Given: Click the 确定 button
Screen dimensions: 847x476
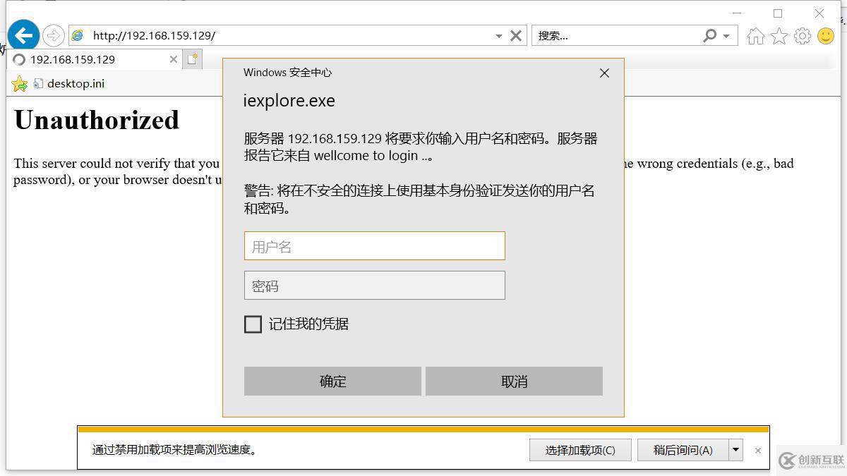Looking at the screenshot, I should pos(332,382).
